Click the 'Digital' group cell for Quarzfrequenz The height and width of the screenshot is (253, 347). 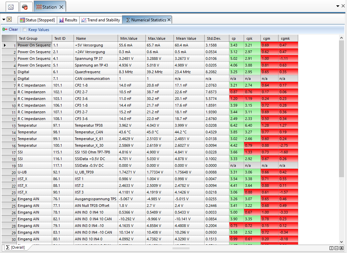tap(34, 72)
